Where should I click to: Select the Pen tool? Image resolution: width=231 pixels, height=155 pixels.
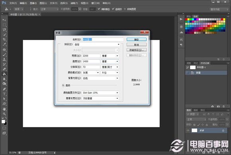[4, 89]
